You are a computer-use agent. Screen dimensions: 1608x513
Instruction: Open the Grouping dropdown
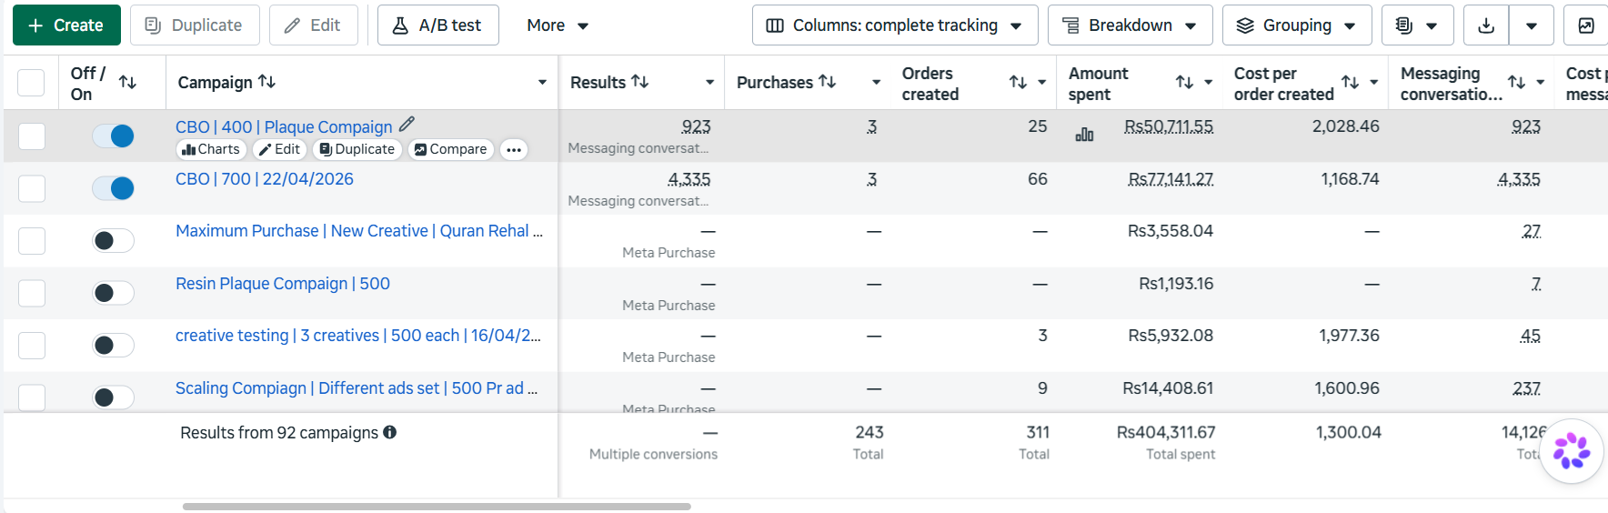[x=1297, y=25]
